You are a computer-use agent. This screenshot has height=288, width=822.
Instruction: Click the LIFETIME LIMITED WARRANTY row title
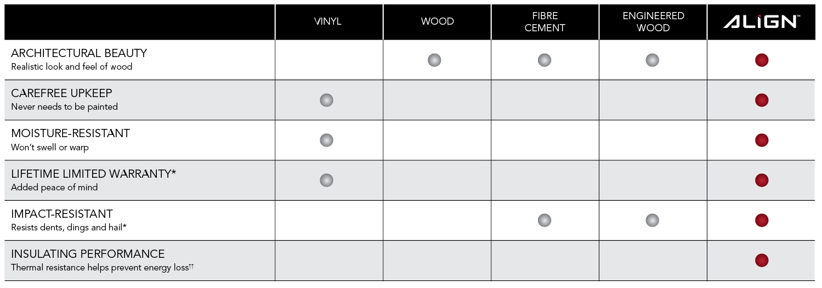coord(93,174)
